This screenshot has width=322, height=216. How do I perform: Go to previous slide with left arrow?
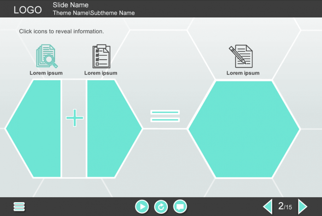pyautogui.click(x=268, y=206)
